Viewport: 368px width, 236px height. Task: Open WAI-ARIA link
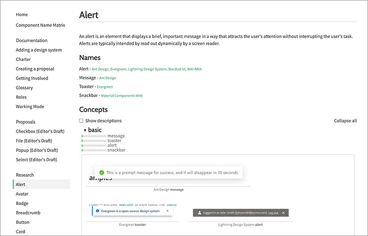(194, 69)
